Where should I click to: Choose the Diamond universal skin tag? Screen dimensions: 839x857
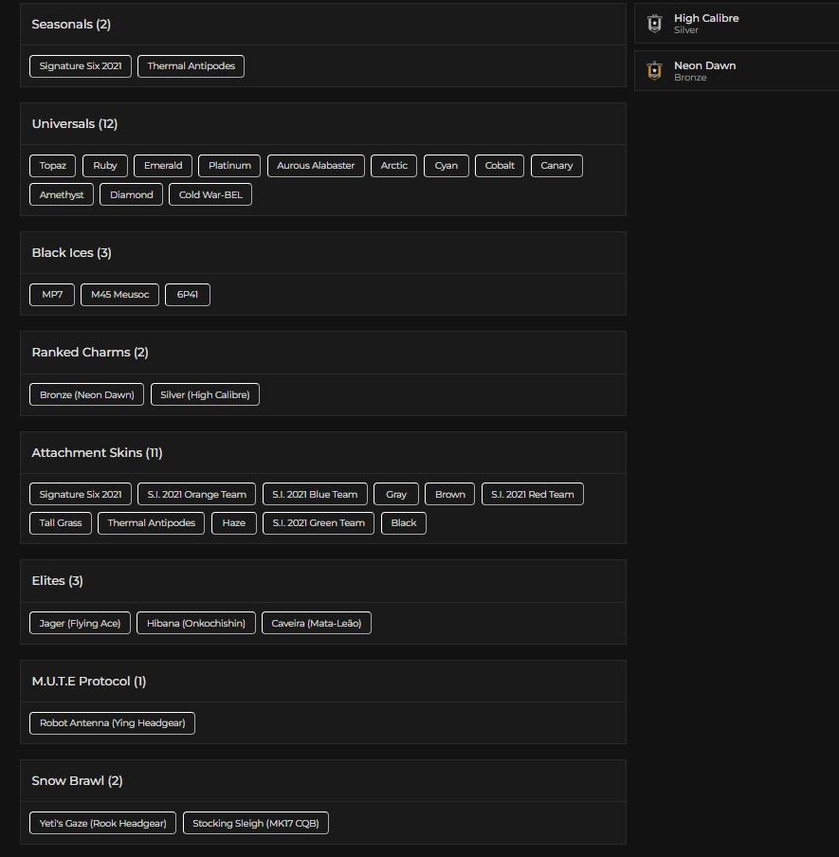[x=131, y=195]
